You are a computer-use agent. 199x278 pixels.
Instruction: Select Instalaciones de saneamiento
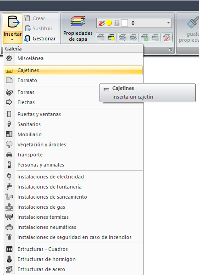pos(73,197)
